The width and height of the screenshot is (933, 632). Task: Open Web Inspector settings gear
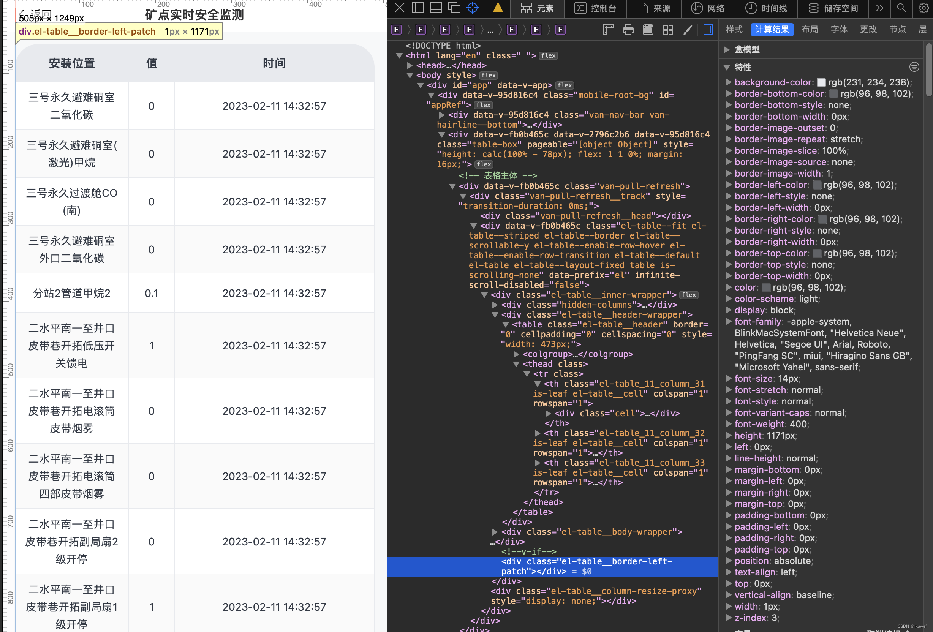pos(924,8)
